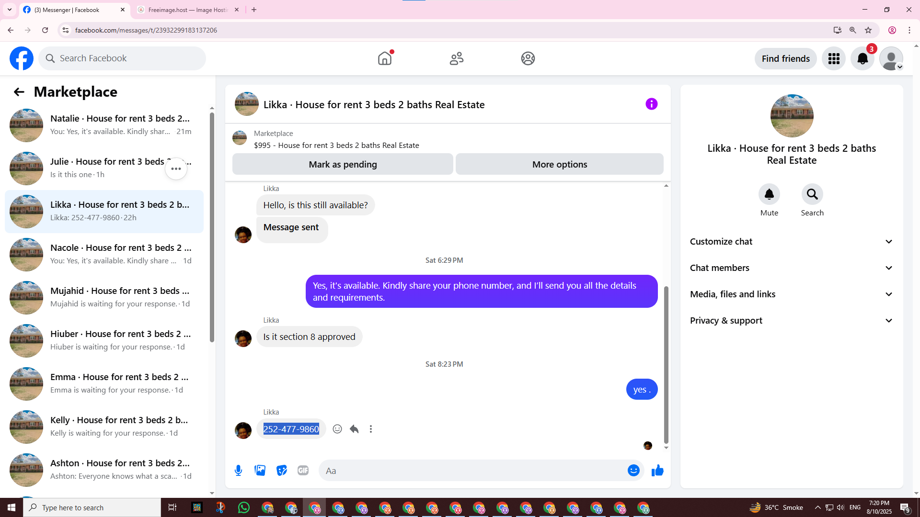Expand Chat members section
The image size is (920, 517).
(792, 268)
